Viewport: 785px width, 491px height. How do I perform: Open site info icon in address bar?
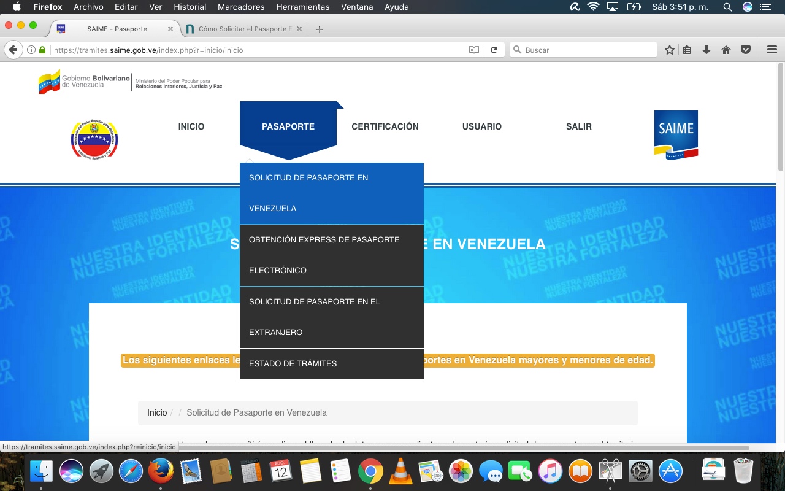(x=31, y=50)
